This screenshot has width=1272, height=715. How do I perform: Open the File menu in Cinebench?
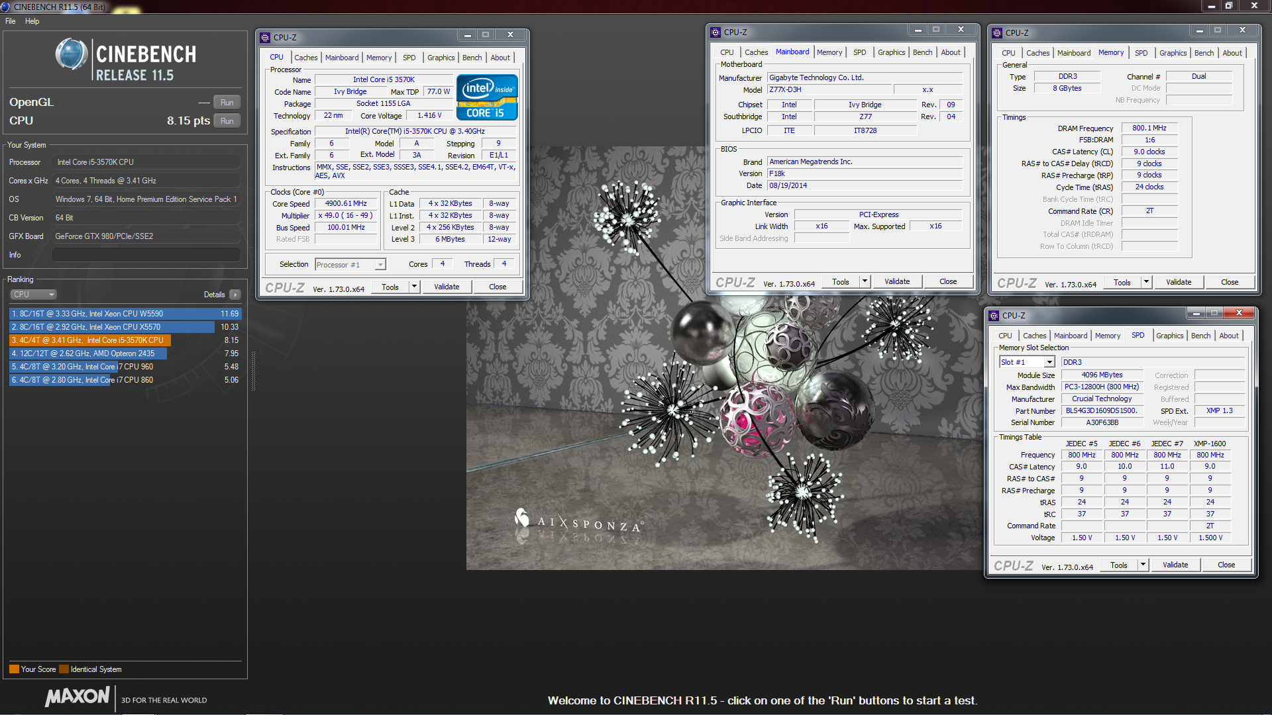click(x=11, y=21)
